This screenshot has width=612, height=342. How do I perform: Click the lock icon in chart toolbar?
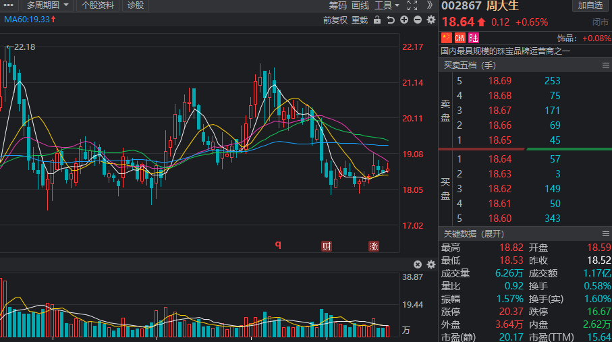pyautogui.click(x=378, y=20)
